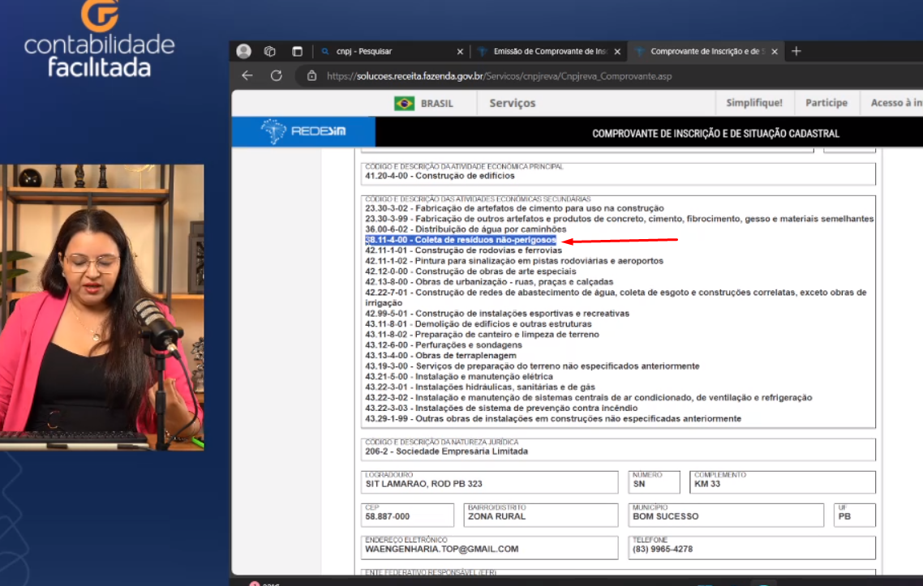Close the 'cnpj - Pesquisar' tab
Screen dimensions: 923x586
click(461, 52)
